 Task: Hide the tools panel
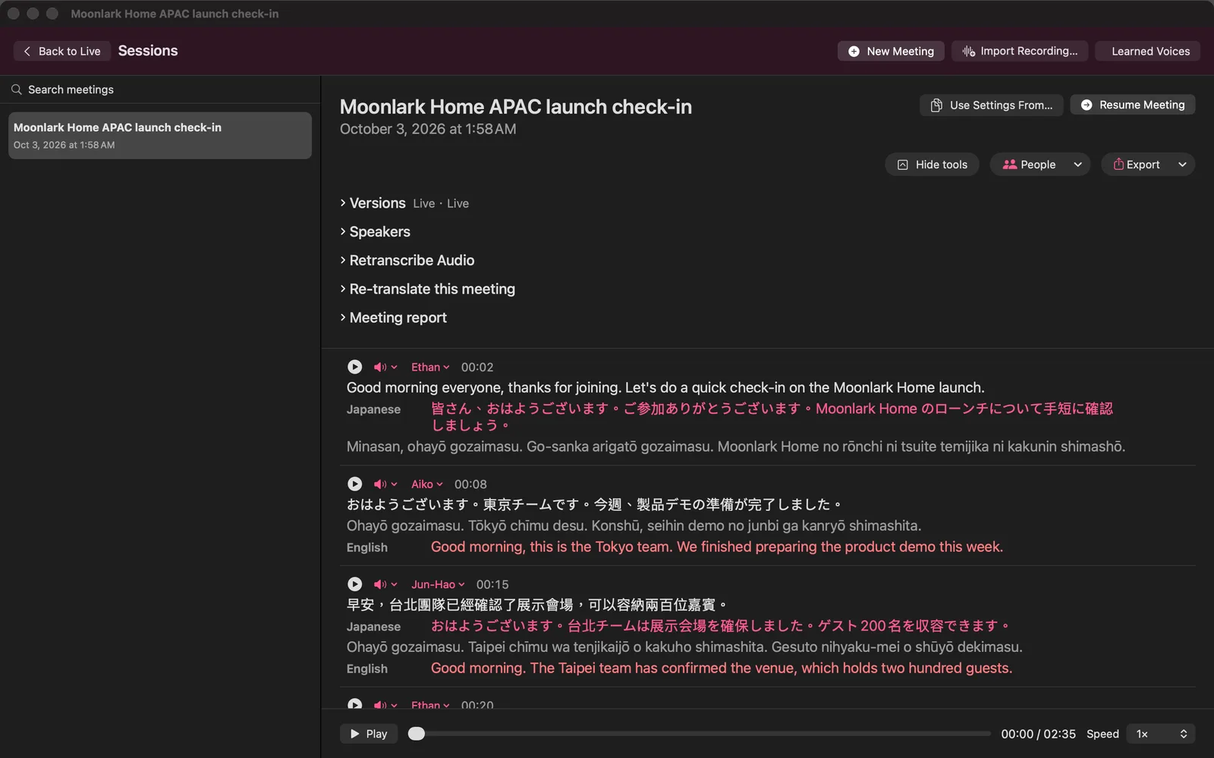932,164
